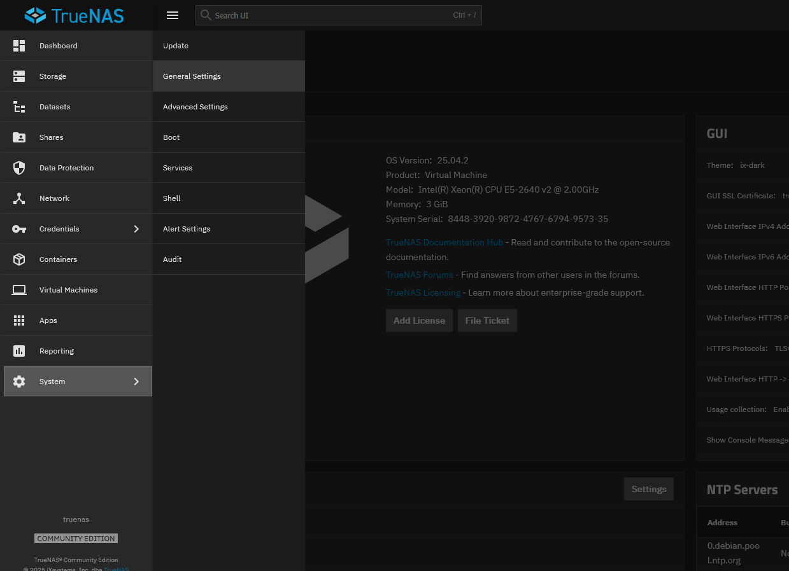Viewport: 789px width, 571px height.
Task: Click the NTP Servers heading
Action: [x=742, y=490]
